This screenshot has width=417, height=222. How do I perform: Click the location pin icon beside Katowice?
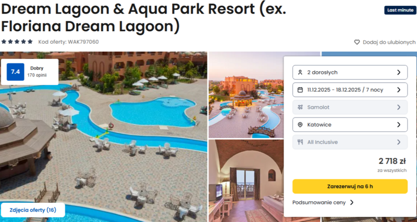[300, 125]
